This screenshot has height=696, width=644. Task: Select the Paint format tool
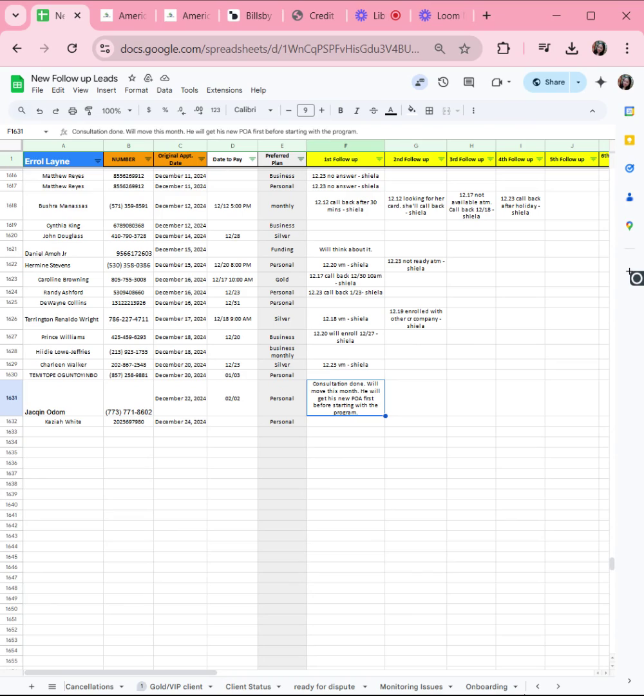click(x=88, y=111)
